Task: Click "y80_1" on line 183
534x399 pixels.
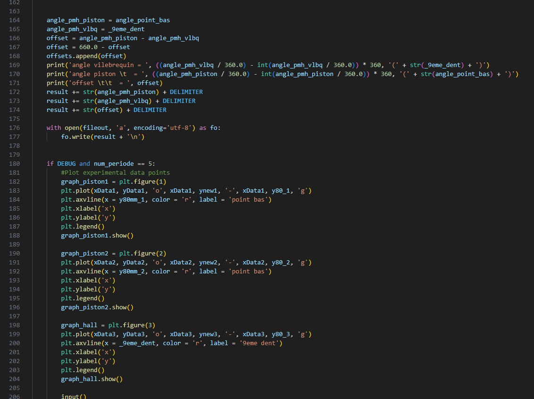Action: 281,191
